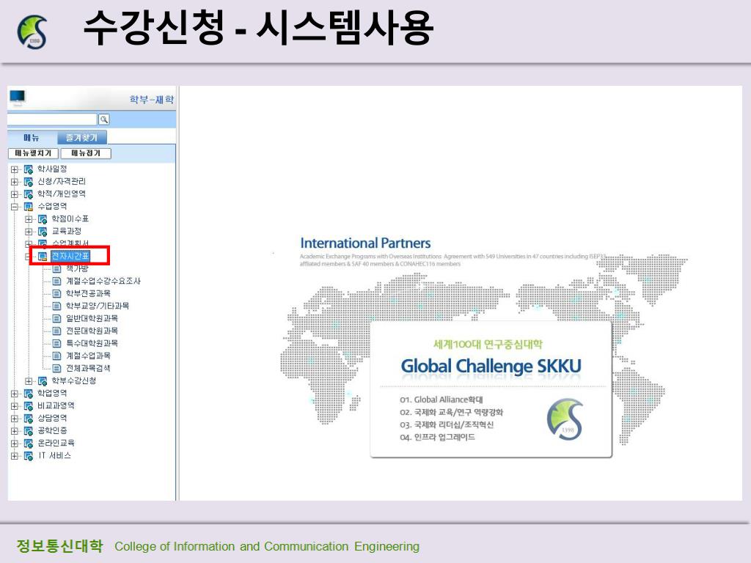
Task: Click the folder icon beside IT 서비스
Action: (x=29, y=455)
